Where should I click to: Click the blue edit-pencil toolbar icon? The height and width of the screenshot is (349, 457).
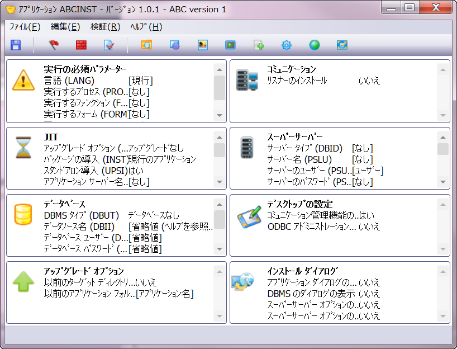coord(342,45)
